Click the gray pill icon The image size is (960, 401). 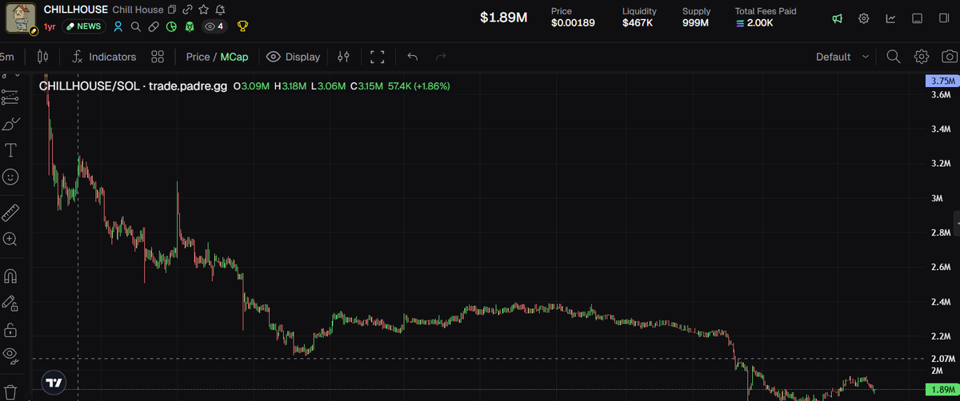[153, 26]
